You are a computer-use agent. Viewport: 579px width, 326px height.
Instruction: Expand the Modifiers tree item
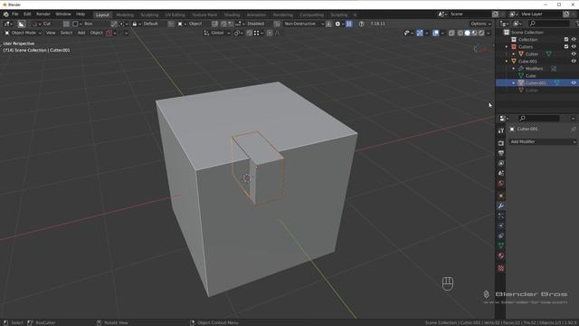514,69
